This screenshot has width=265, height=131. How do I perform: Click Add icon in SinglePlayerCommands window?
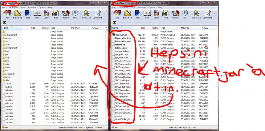(x=117, y=14)
